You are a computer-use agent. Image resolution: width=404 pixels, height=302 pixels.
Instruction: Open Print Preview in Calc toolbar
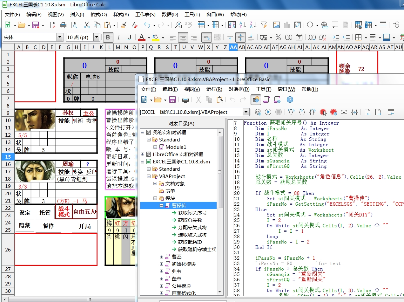[74, 25]
